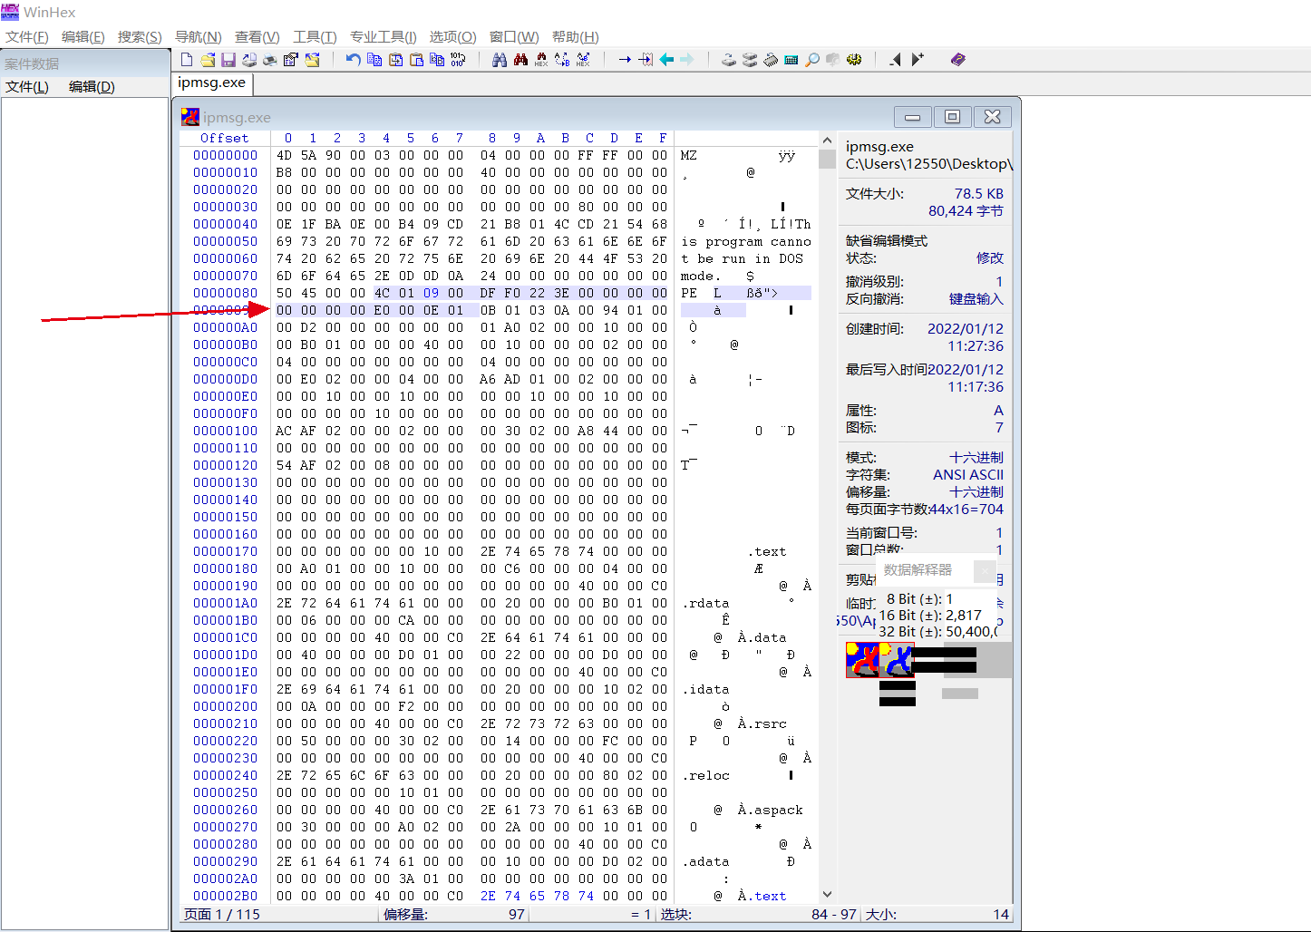The height and width of the screenshot is (932, 1311).
Task: Click the scroll down arrow of hex view
Action: tap(827, 894)
